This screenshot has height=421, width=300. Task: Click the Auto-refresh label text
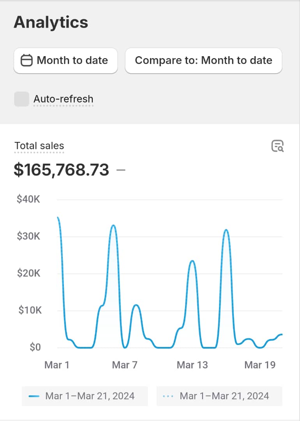64,99
